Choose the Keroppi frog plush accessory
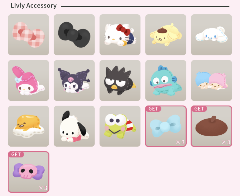 [120, 126]
